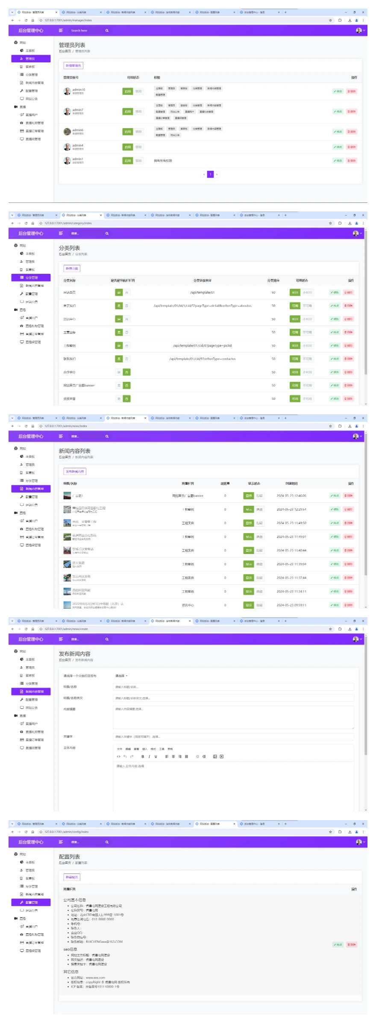Viewport: 376px width, 1023px height.
Task: Open the 文件 menu in 发布新闻内容 editor
Action: [x=119, y=749]
